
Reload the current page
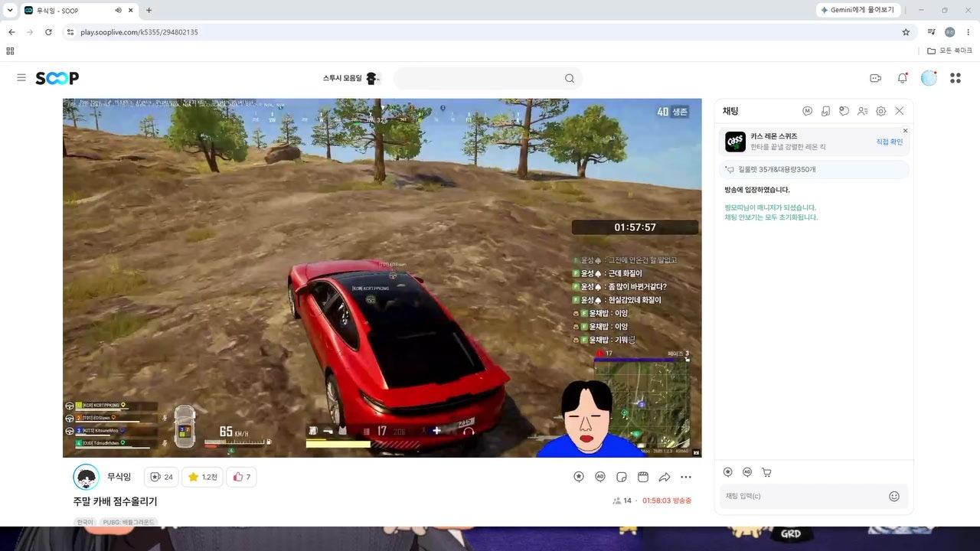[48, 32]
